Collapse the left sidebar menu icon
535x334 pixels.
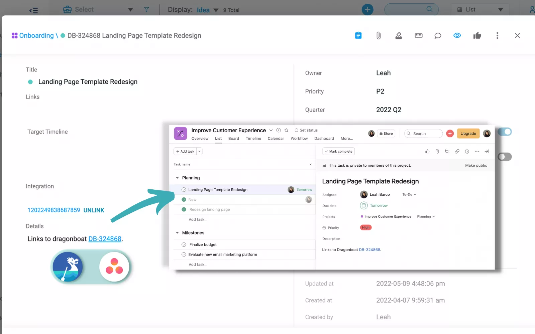coord(33,10)
